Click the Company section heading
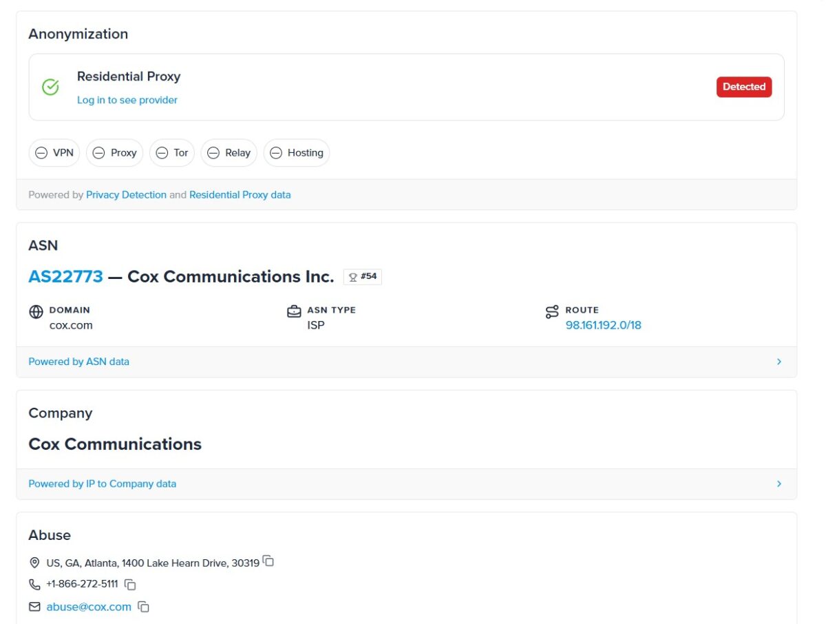 point(60,413)
